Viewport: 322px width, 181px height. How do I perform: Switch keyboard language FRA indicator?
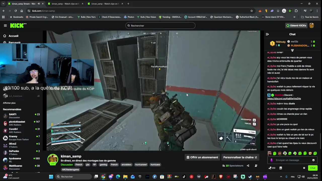[x=293, y=177]
